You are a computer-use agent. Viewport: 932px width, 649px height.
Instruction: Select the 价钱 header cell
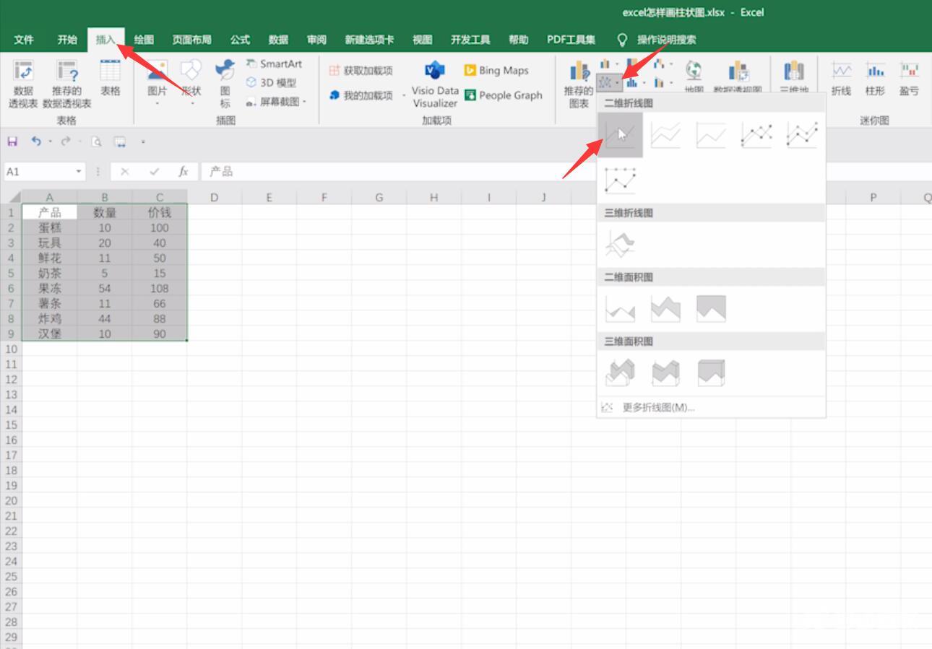click(x=160, y=212)
